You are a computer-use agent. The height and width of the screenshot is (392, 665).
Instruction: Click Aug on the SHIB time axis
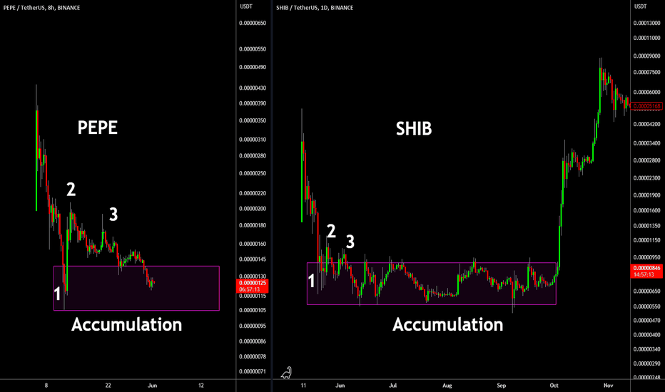(447, 386)
